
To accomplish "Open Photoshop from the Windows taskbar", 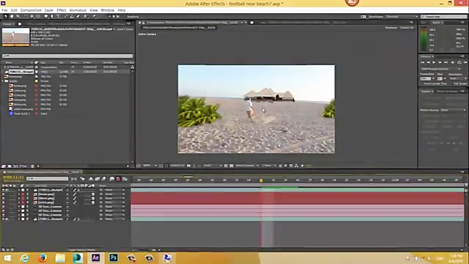I will tap(114, 258).
